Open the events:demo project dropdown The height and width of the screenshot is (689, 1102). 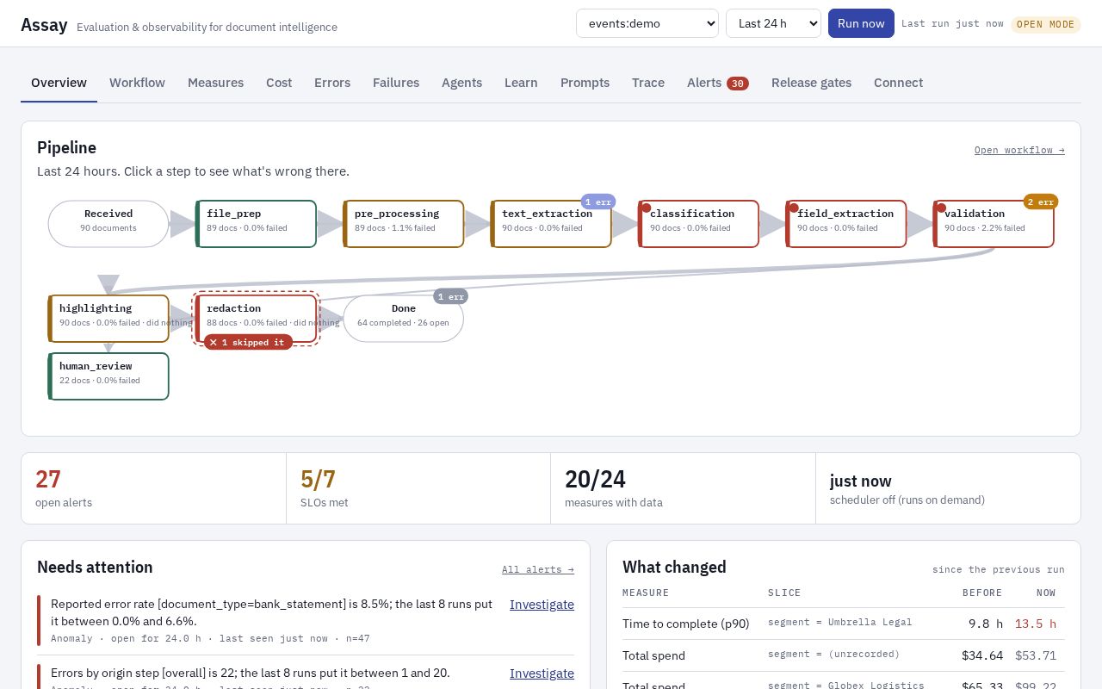pos(647,23)
